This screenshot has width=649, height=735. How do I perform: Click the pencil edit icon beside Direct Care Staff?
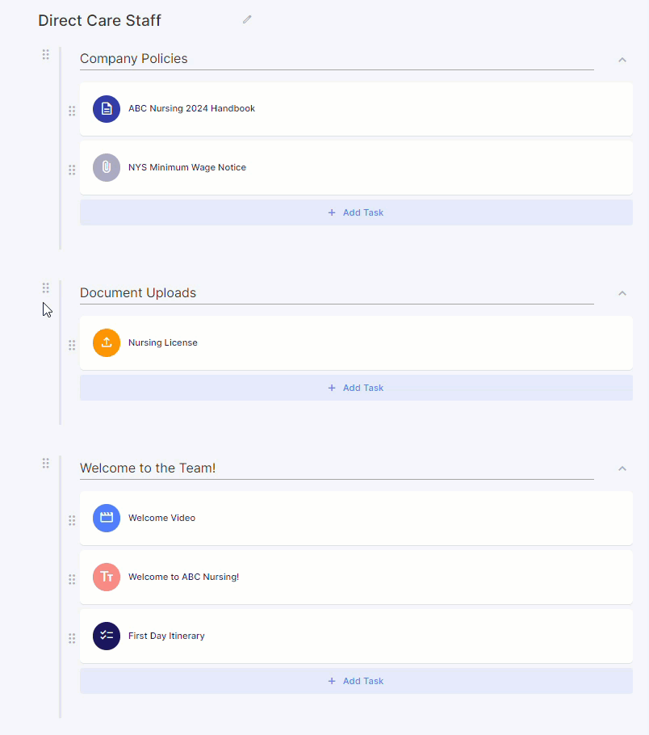247,19
